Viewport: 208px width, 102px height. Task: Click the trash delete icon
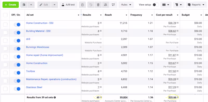(98, 5)
